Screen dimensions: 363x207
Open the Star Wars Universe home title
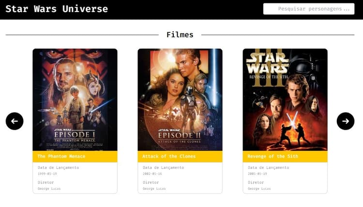(x=57, y=9)
